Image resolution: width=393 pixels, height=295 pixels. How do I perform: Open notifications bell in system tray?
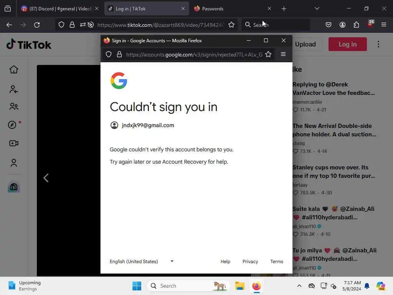point(367,286)
